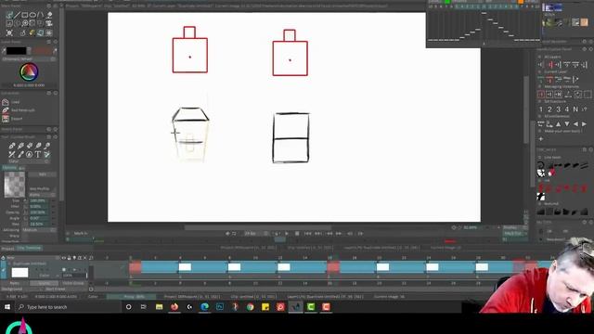Select the rectangle shape tool
Viewport: 594px width, 334px height.
coord(25,15)
